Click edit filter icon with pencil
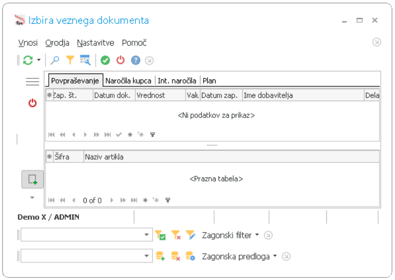The image size is (395, 280). (191, 235)
